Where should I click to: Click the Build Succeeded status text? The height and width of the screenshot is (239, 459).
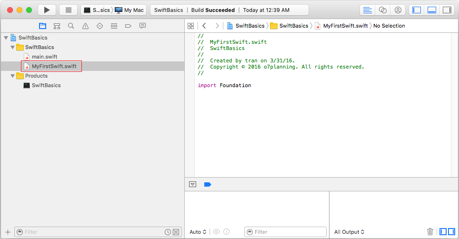click(x=213, y=10)
